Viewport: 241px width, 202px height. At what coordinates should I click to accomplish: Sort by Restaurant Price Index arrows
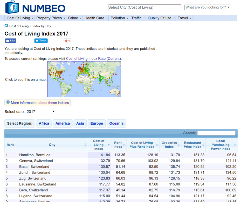[203, 145]
